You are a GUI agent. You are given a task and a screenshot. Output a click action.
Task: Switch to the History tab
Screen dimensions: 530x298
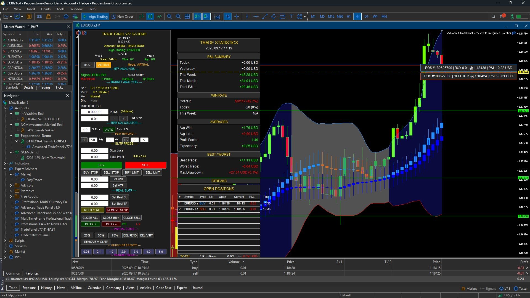[46, 288]
